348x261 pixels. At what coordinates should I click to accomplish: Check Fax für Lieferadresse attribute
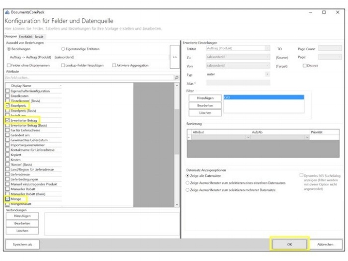click(x=7, y=130)
